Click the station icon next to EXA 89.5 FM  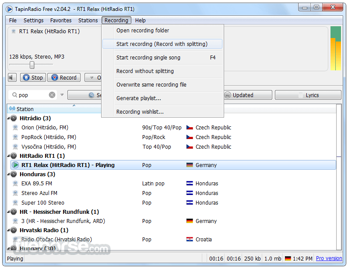click(x=15, y=183)
